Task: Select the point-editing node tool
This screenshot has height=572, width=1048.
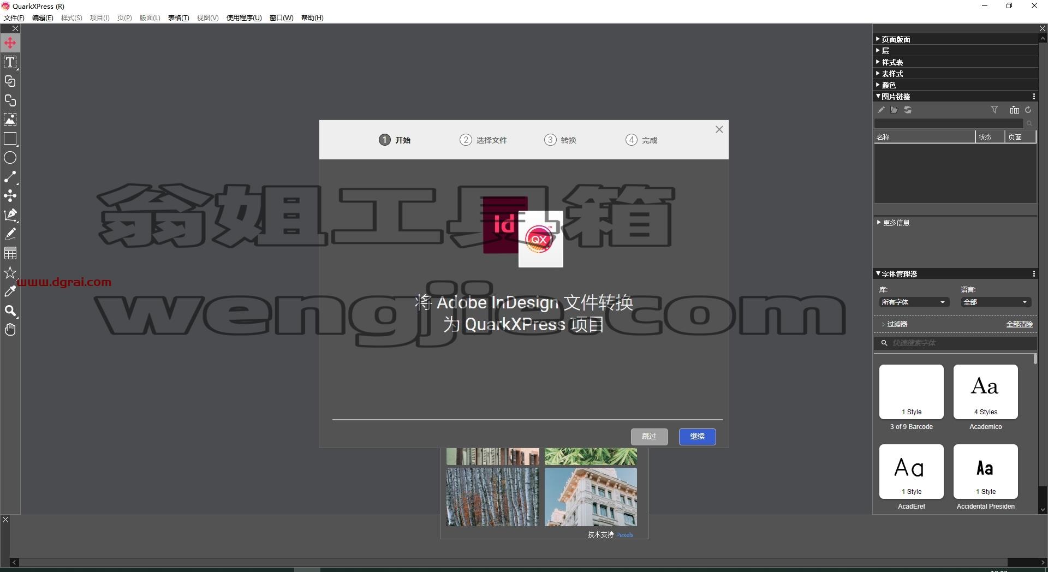Action: (10, 196)
